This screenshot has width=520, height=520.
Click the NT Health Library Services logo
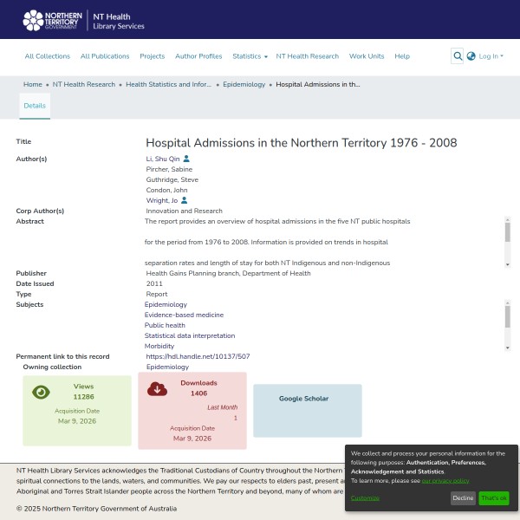click(83, 20)
